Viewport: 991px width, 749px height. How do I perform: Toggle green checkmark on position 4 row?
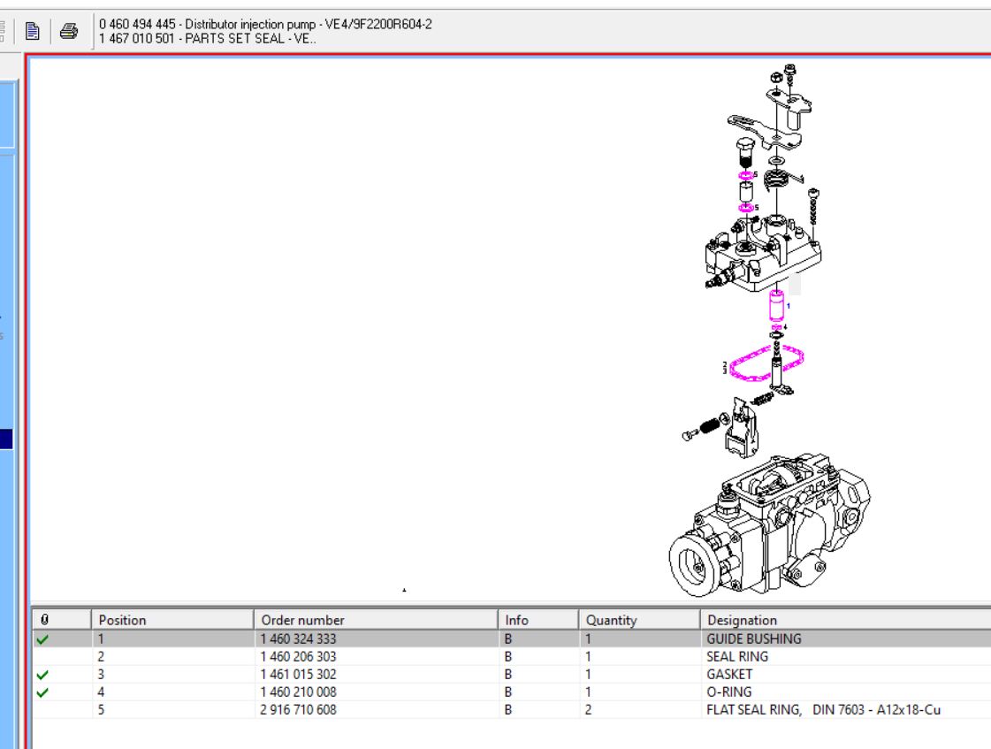pyautogui.click(x=43, y=692)
